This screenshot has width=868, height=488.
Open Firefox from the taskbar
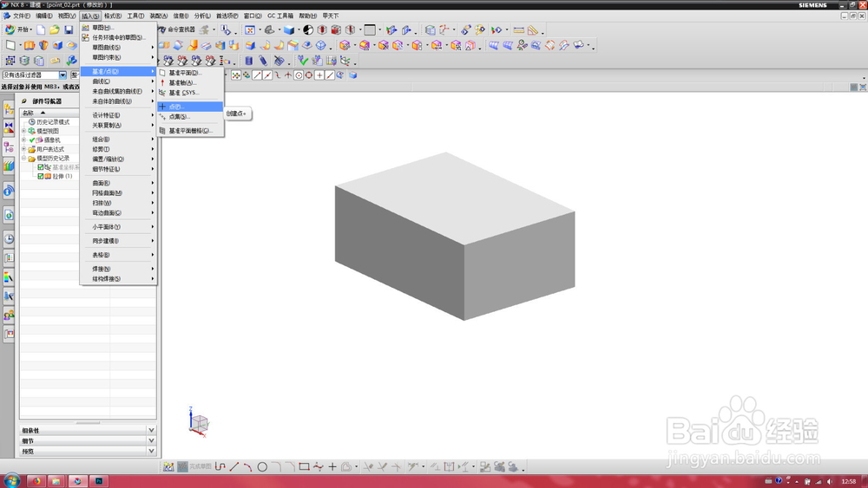[x=36, y=481]
